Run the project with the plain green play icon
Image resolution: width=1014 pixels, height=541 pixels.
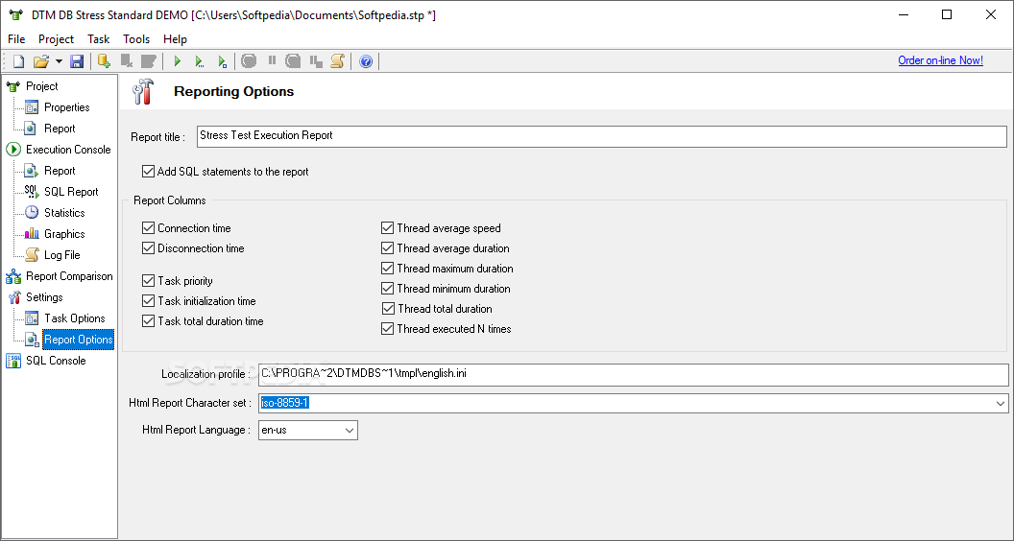pyautogui.click(x=178, y=61)
